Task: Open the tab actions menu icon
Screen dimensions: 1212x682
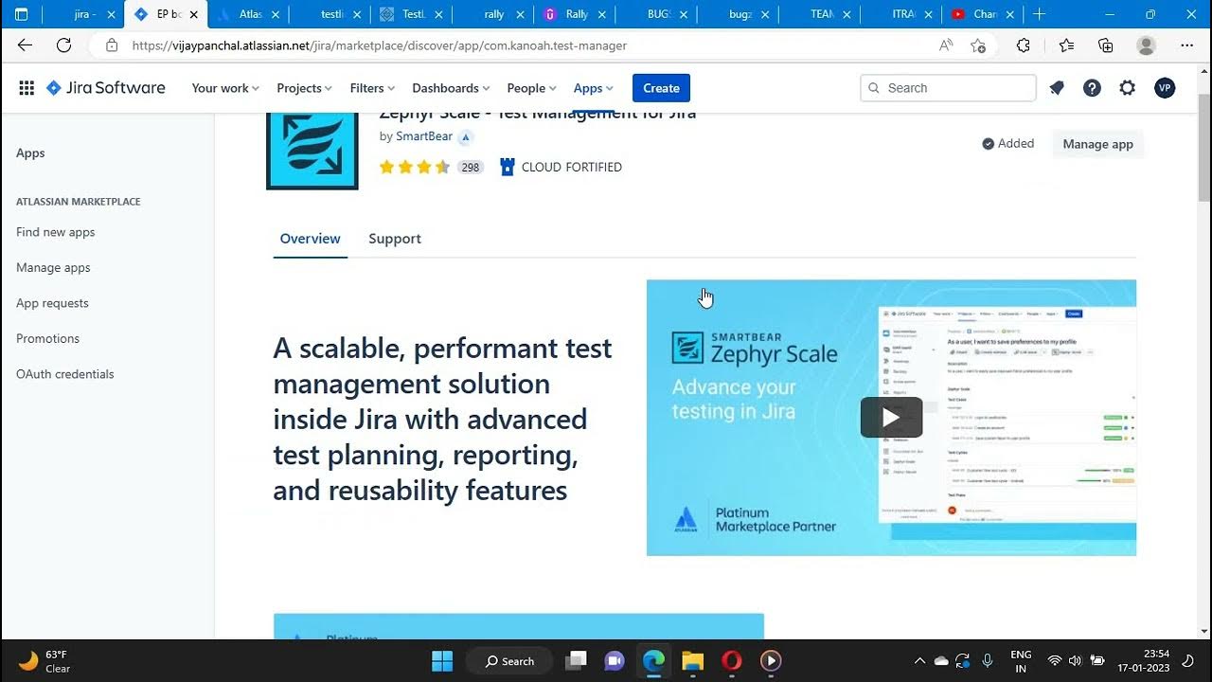Action: coord(21,14)
